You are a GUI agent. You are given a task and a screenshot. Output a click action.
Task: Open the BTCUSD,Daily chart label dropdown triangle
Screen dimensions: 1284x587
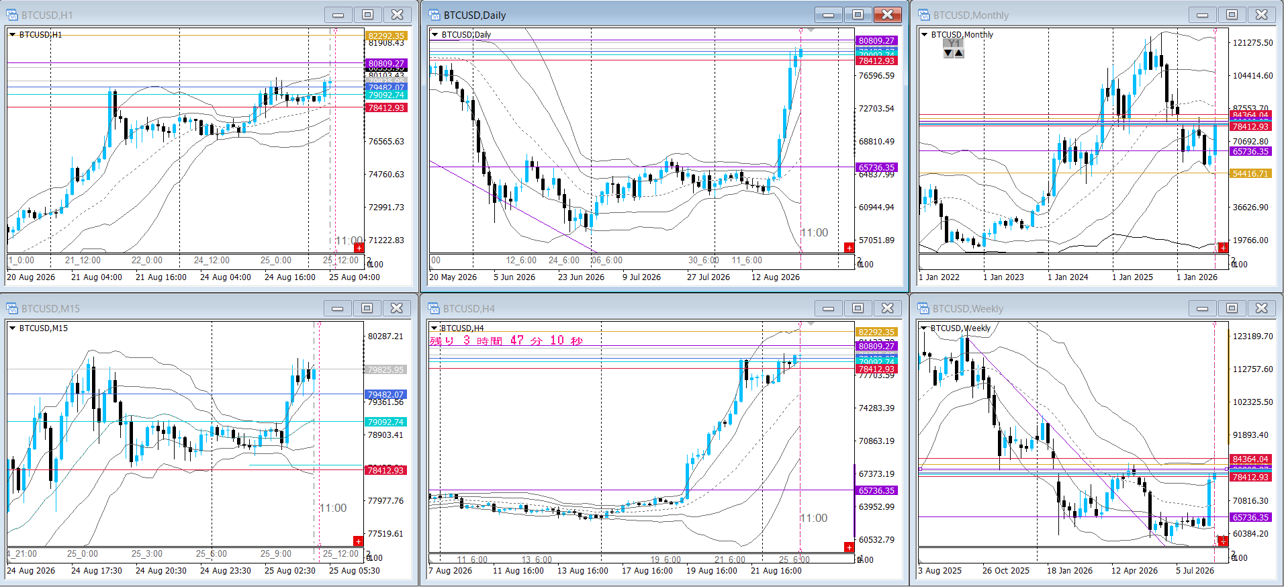tap(435, 34)
